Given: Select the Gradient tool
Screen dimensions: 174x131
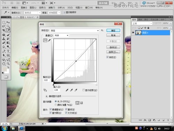Looking at the screenshot, I should click(8, 43).
